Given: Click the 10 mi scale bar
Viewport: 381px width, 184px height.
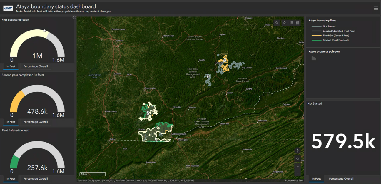Looking at the screenshot, I should coord(93,174).
